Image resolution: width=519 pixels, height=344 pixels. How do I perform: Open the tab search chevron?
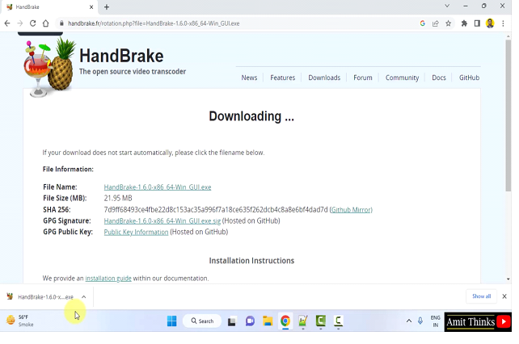tap(447, 6)
